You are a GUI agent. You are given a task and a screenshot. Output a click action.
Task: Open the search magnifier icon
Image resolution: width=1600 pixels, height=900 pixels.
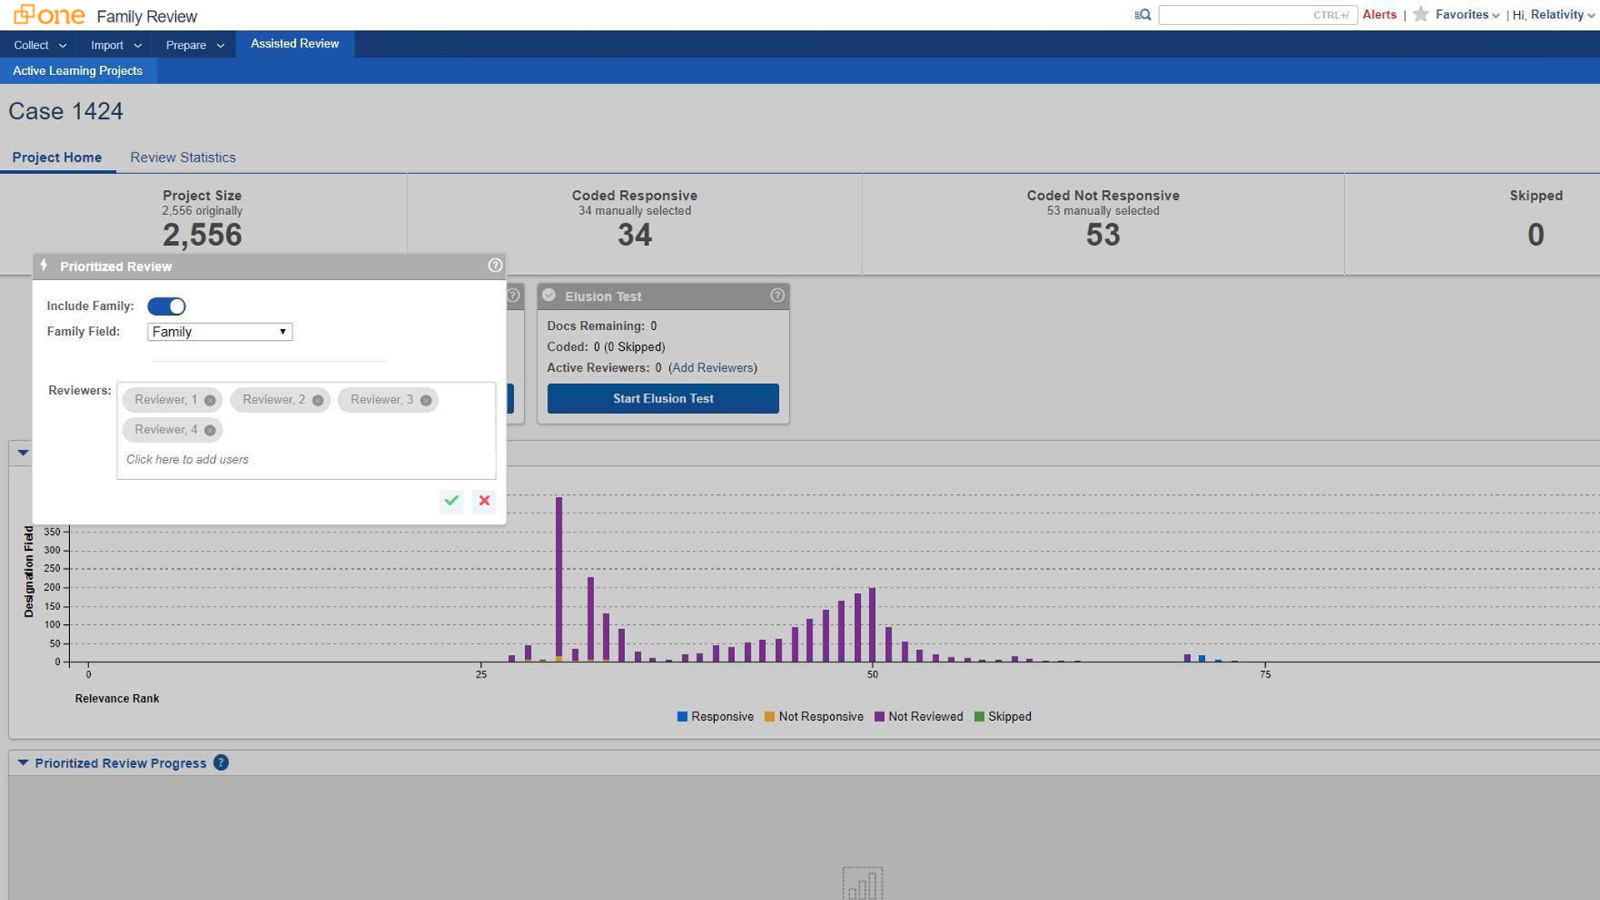coord(1142,14)
